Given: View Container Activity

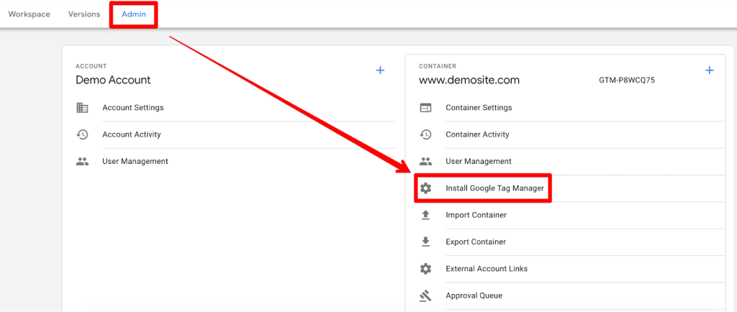Looking at the screenshot, I should (x=478, y=134).
